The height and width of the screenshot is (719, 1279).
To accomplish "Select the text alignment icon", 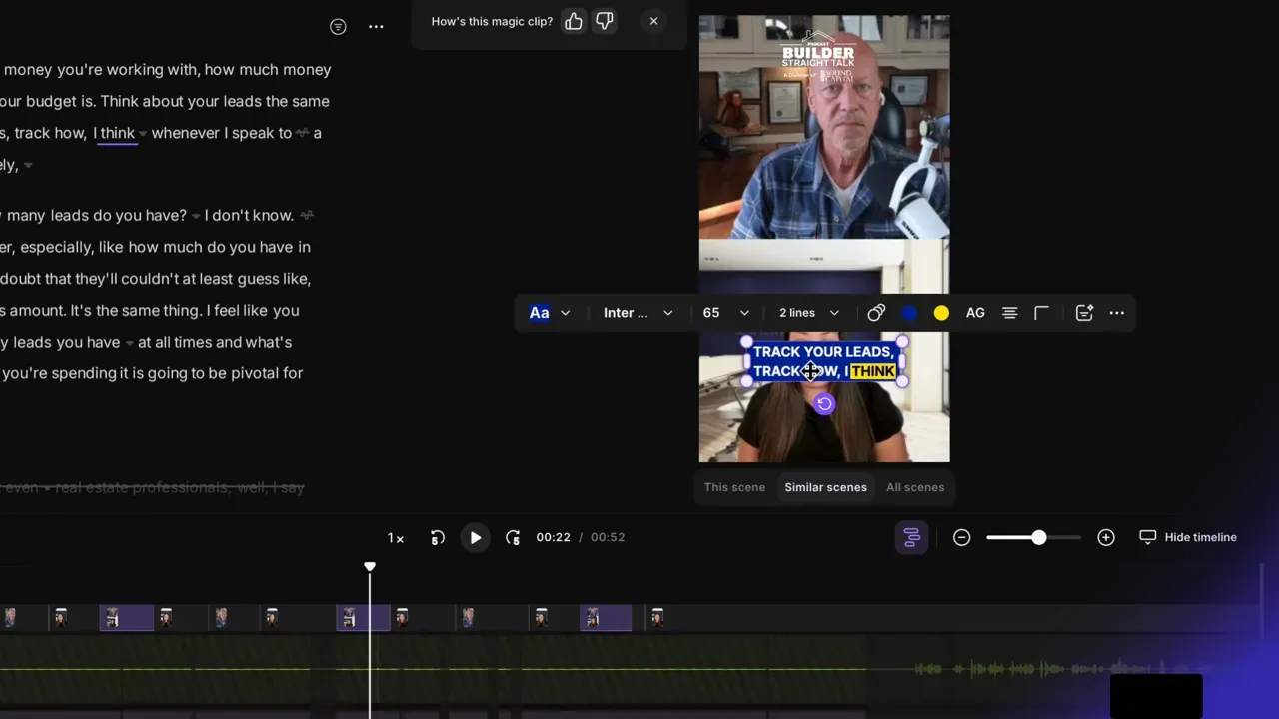I will pos(1009,312).
